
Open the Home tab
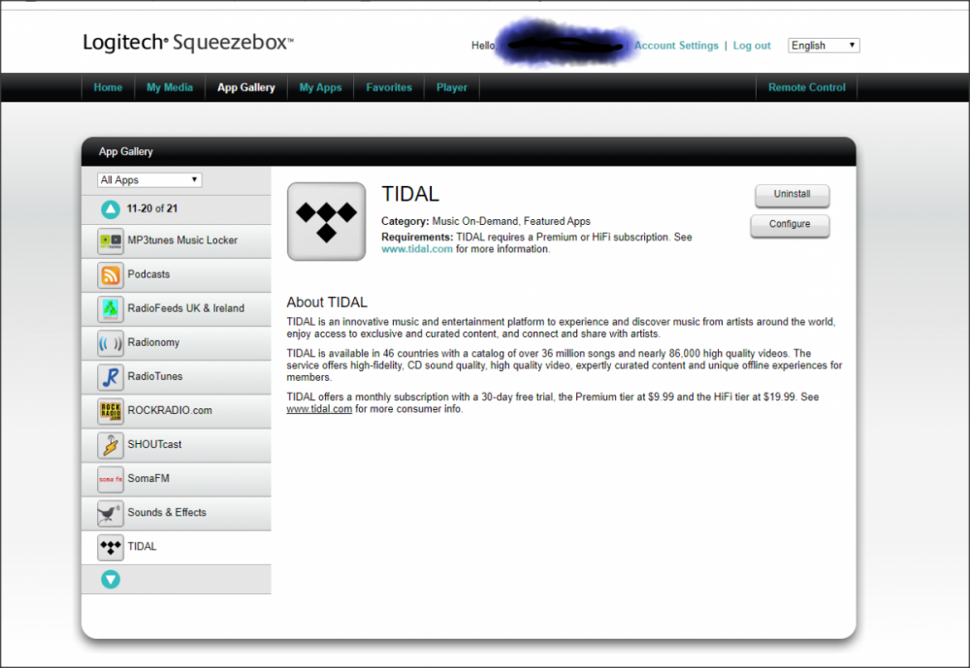(108, 87)
